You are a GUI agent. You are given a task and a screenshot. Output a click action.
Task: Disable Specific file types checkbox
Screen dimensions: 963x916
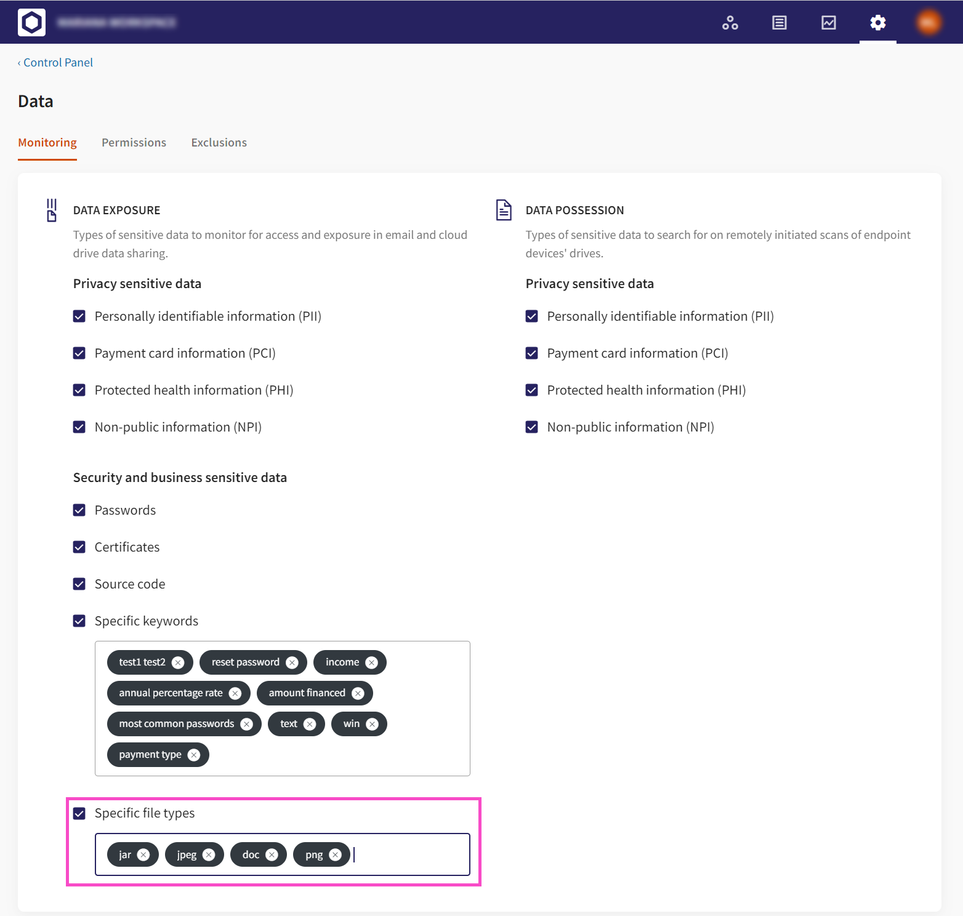79,813
